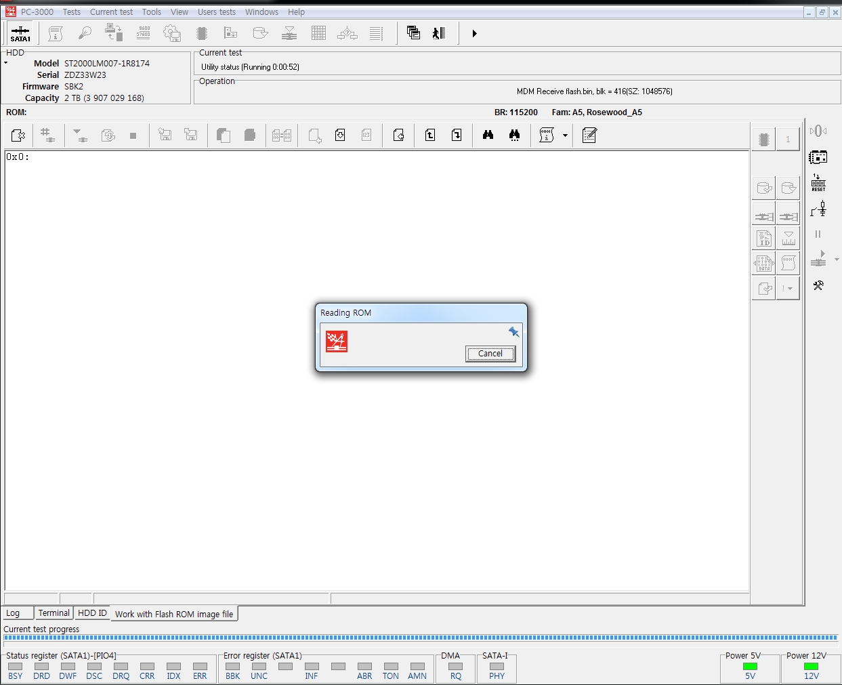Screen dimensions: 842x685
Task: Open the exclamation mark dropdown button
Action: (788, 288)
